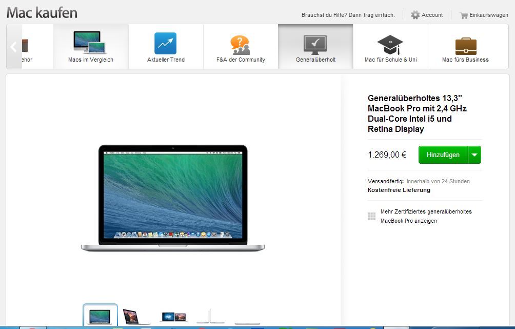Screen dimensions: 515x329
Task: Click the Aktueller Trend chart icon
Action: 165,43
